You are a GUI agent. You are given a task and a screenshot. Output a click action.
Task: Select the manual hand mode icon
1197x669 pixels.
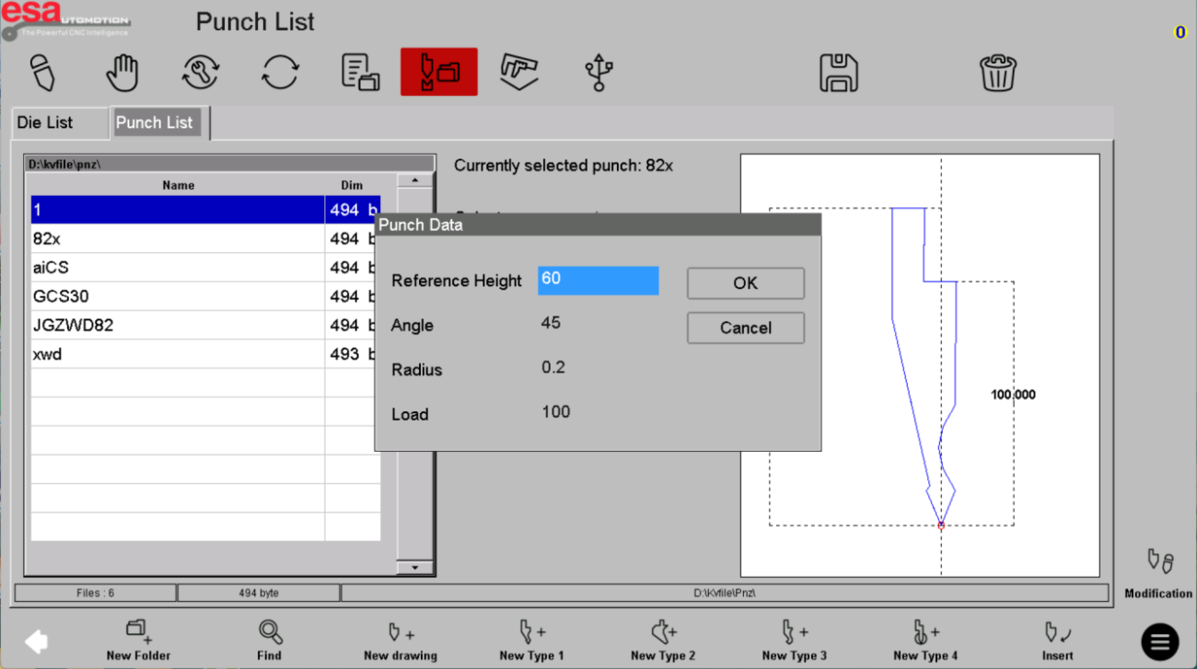coord(122,73)
